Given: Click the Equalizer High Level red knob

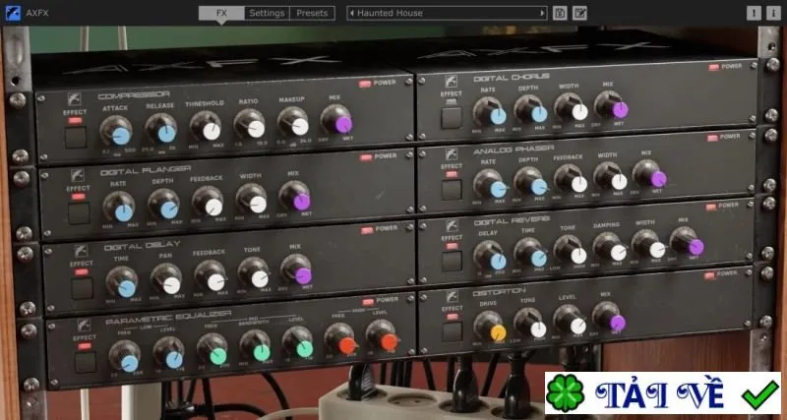Looking at the screenshot, I should coord(383,335).
